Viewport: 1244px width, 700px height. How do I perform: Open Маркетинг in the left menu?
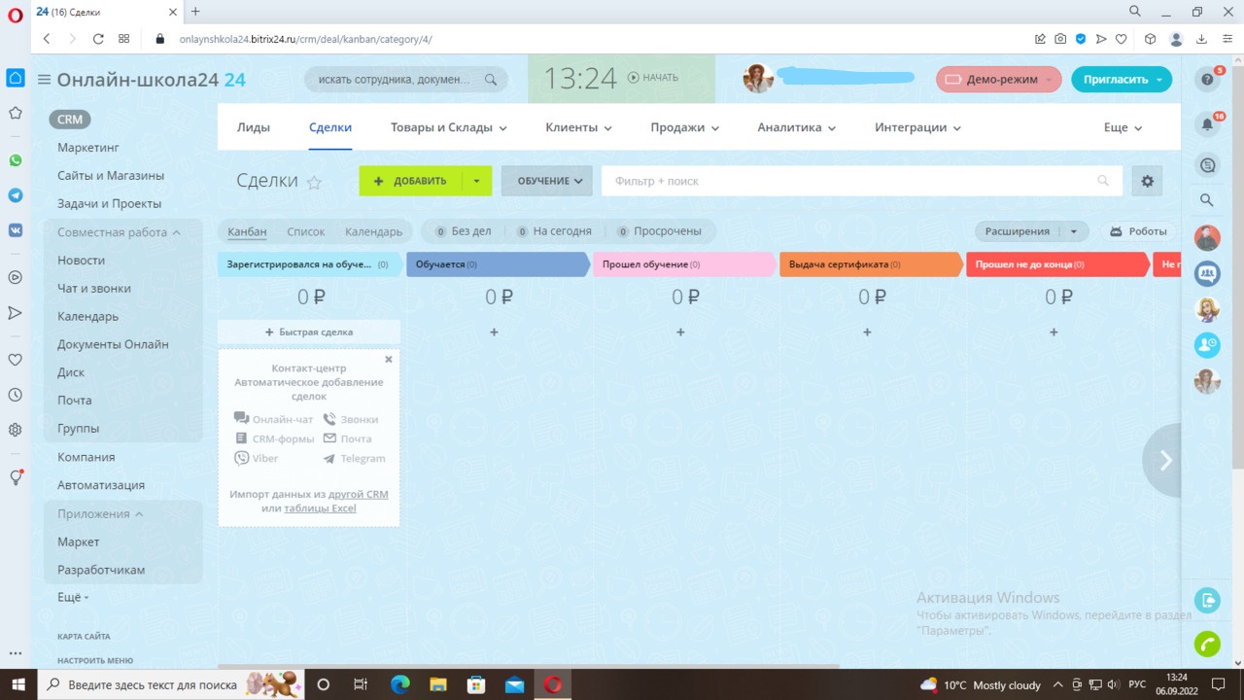click(88, 148)
